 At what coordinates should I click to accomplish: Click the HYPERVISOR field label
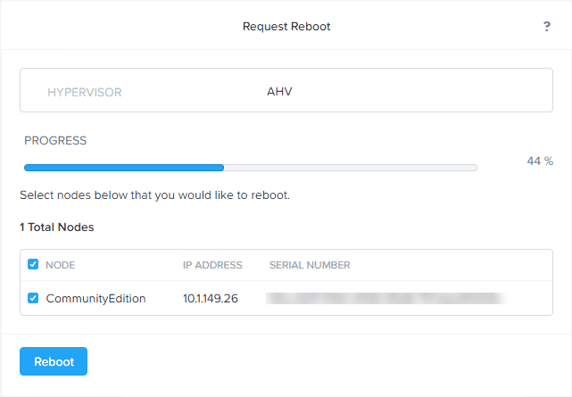tap(85, 92)
